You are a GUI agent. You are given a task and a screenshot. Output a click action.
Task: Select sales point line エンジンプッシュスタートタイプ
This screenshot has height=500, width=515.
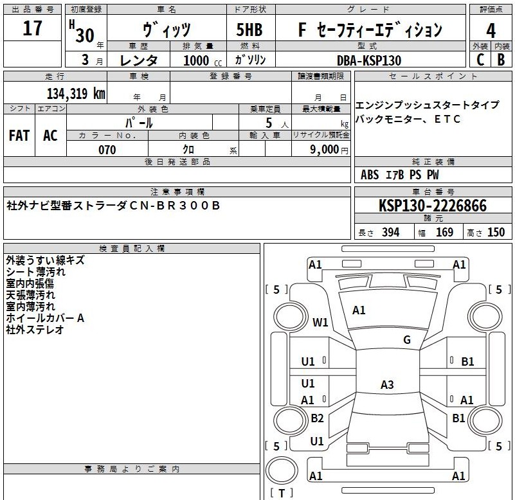point(427,105)
